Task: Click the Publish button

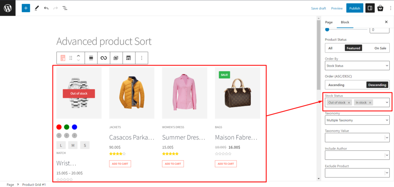Action: (354, 8)
